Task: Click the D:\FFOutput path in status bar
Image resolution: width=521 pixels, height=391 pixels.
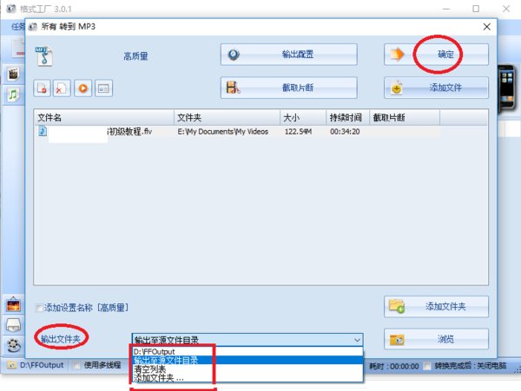Action: [42, 365]
